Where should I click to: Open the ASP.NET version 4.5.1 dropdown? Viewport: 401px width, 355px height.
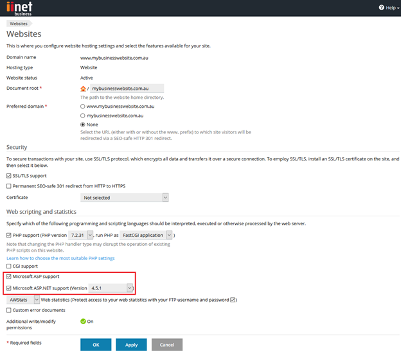[111, 288]
